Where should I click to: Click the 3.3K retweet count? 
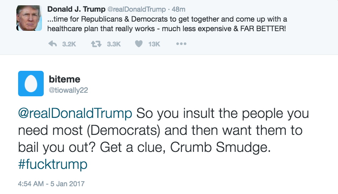tap(114, 44)
